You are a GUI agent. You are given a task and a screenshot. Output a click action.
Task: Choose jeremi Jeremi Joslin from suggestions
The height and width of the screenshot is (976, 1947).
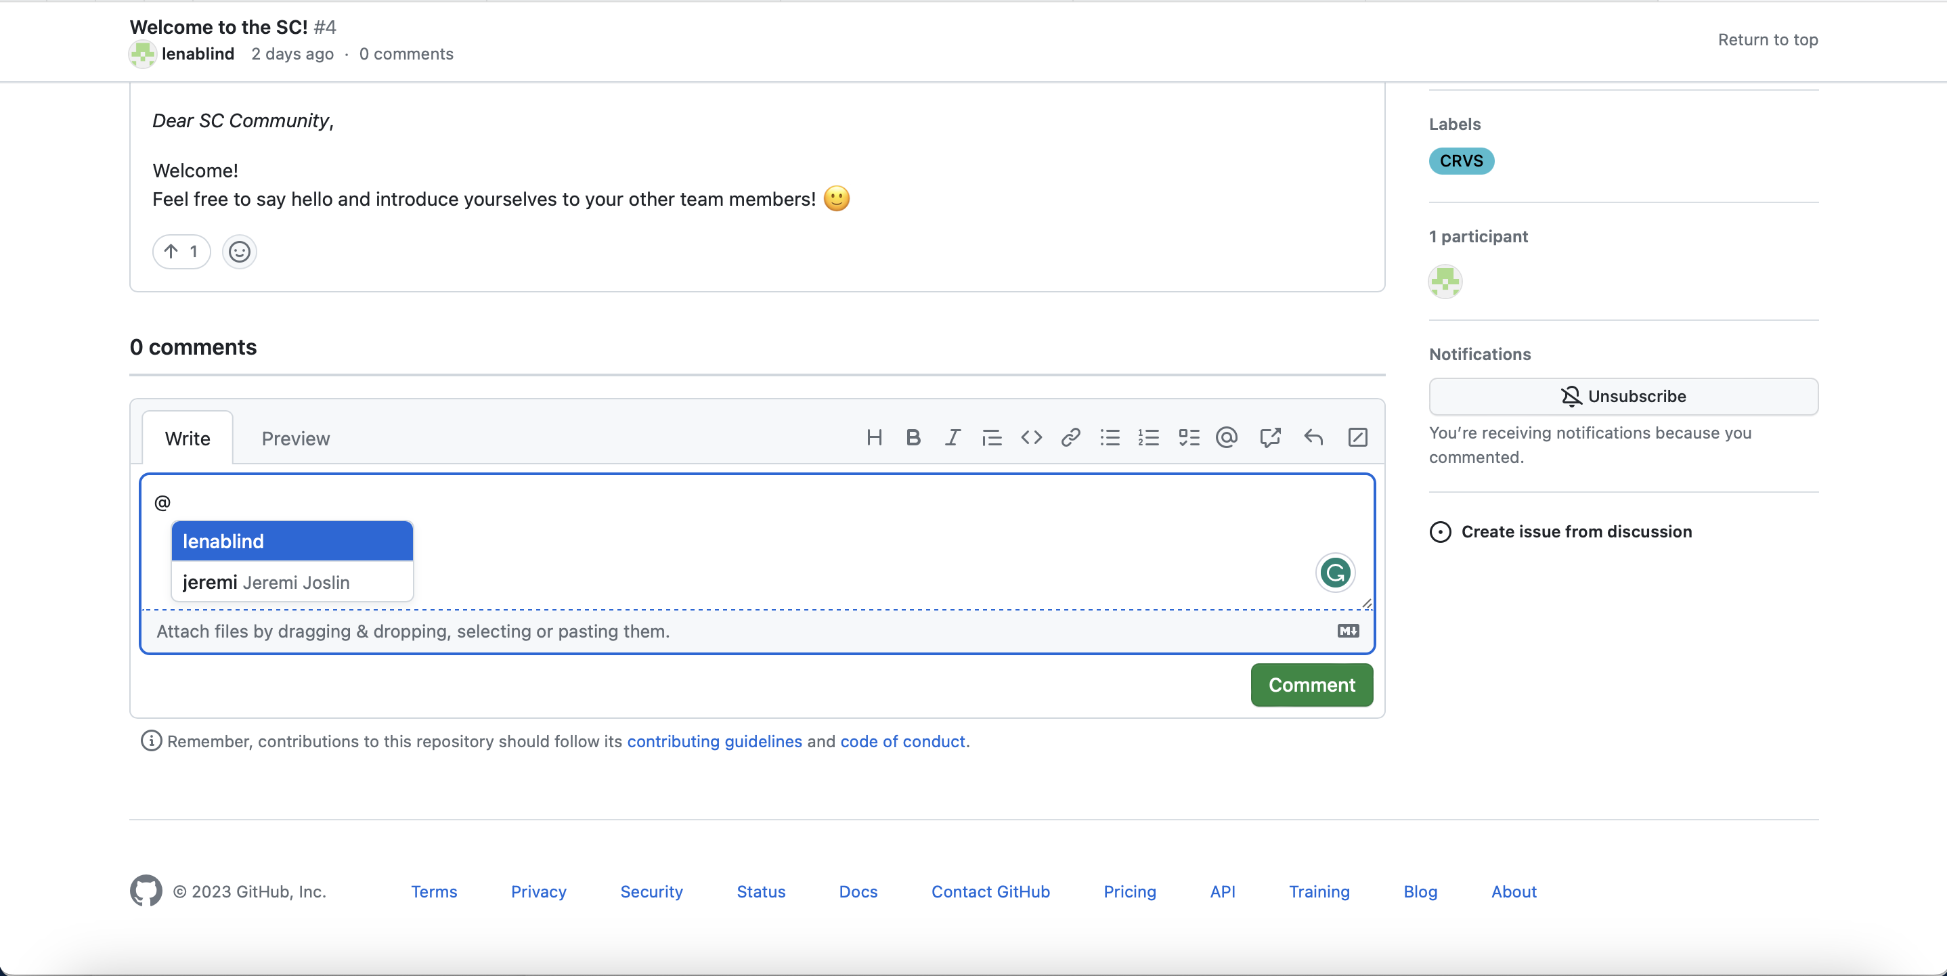pos(292,581)
